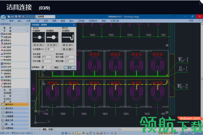Switch to the 室内设计 panel tab
203x135 pixels.
(15, 104)
